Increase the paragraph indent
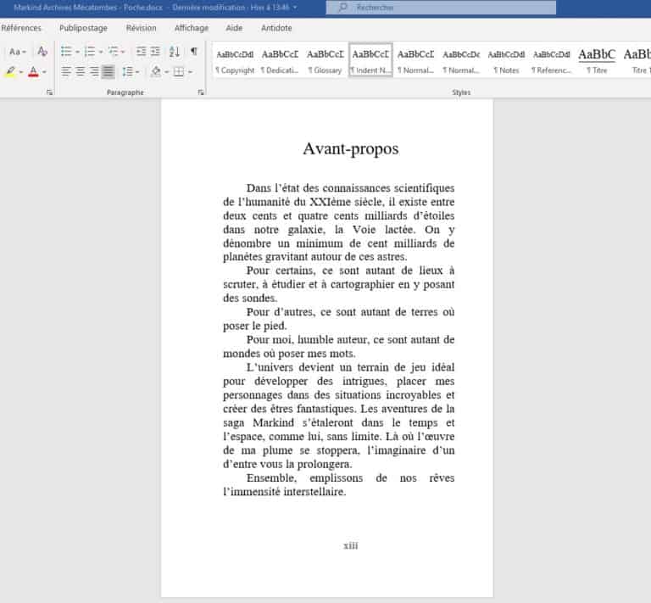 coord(157,52)
